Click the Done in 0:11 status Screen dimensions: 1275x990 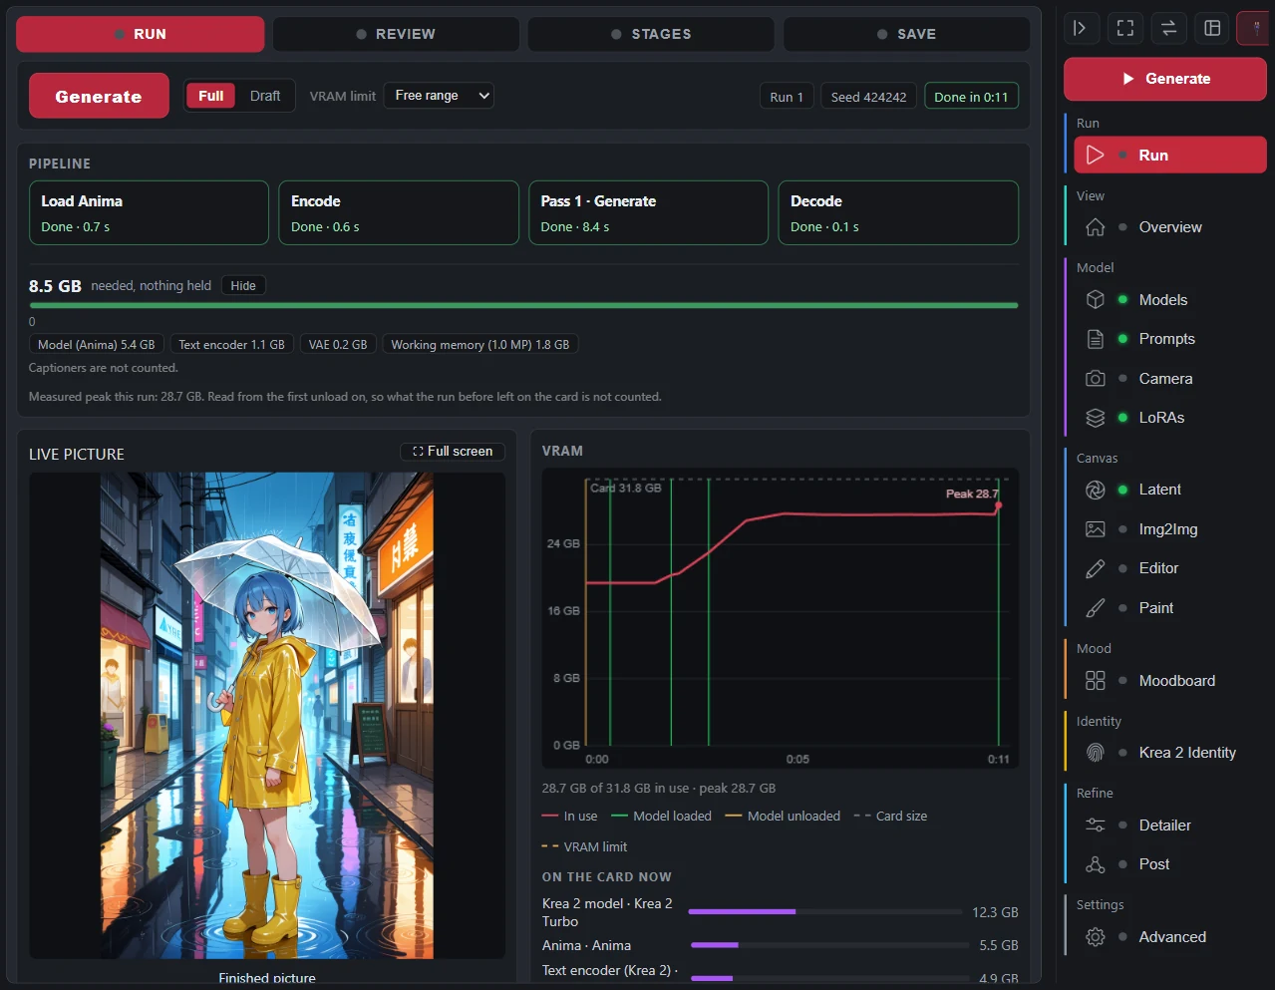971,97
